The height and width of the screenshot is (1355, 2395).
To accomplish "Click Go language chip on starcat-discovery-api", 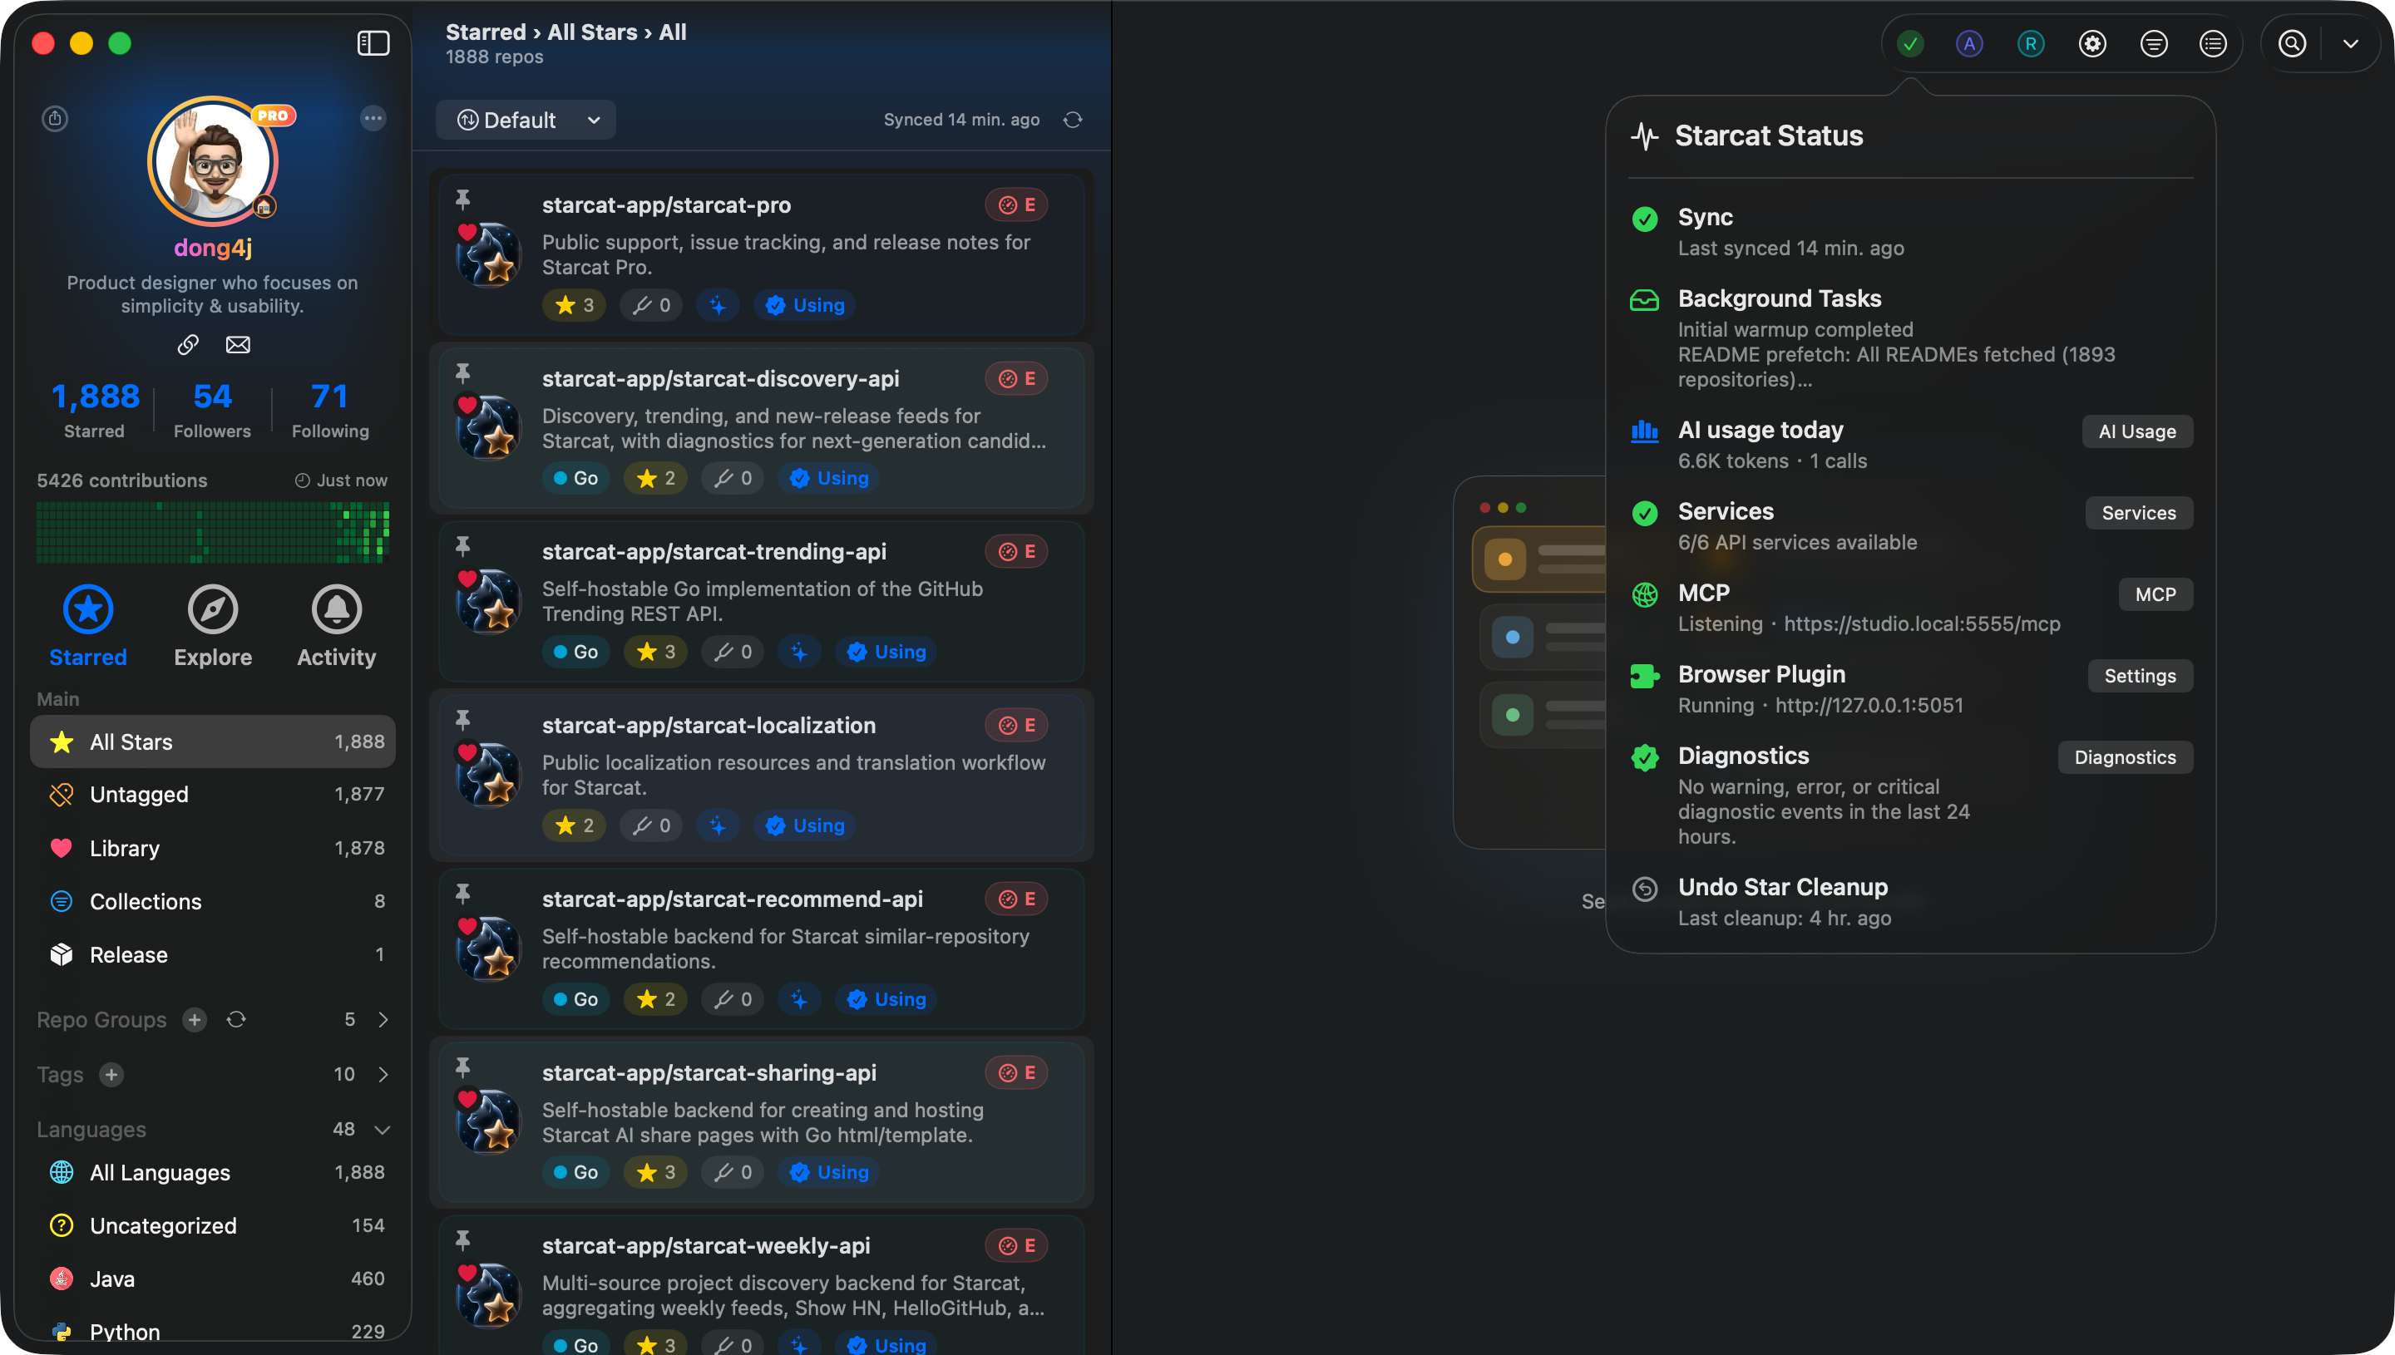I will pyautogui.click(x=576, y=478).
